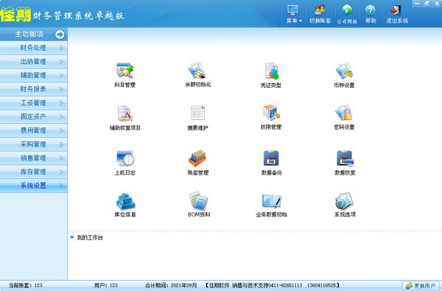This screenshot has height=291, width=442.
Task: Select 固定资产 in sidebar
Action: pos(34,116)
